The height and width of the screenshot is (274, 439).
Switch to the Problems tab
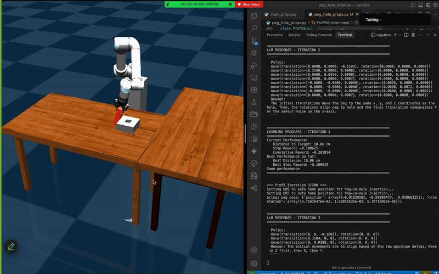coord(275,35)
